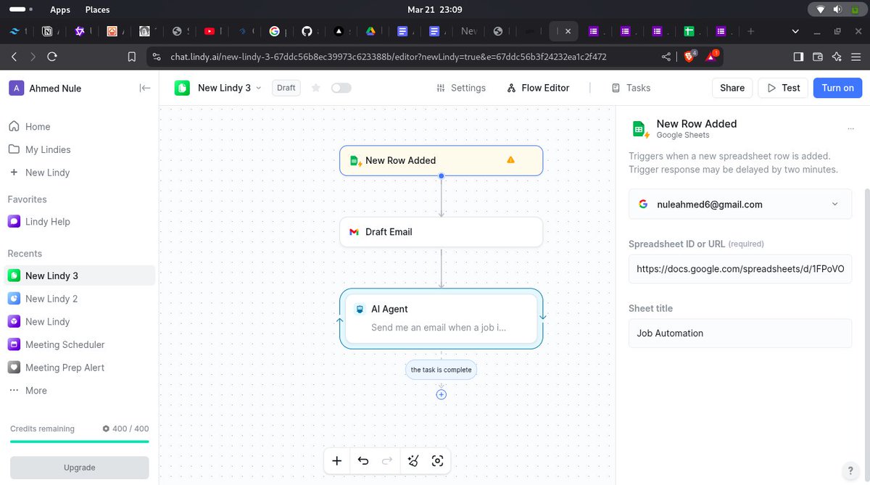Open the Places menu in top bar

[x=97, y=9]
